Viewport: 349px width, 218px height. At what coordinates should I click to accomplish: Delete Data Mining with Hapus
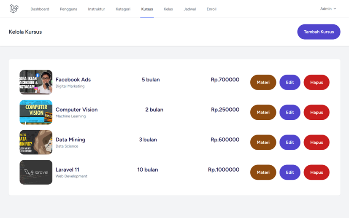317,143
